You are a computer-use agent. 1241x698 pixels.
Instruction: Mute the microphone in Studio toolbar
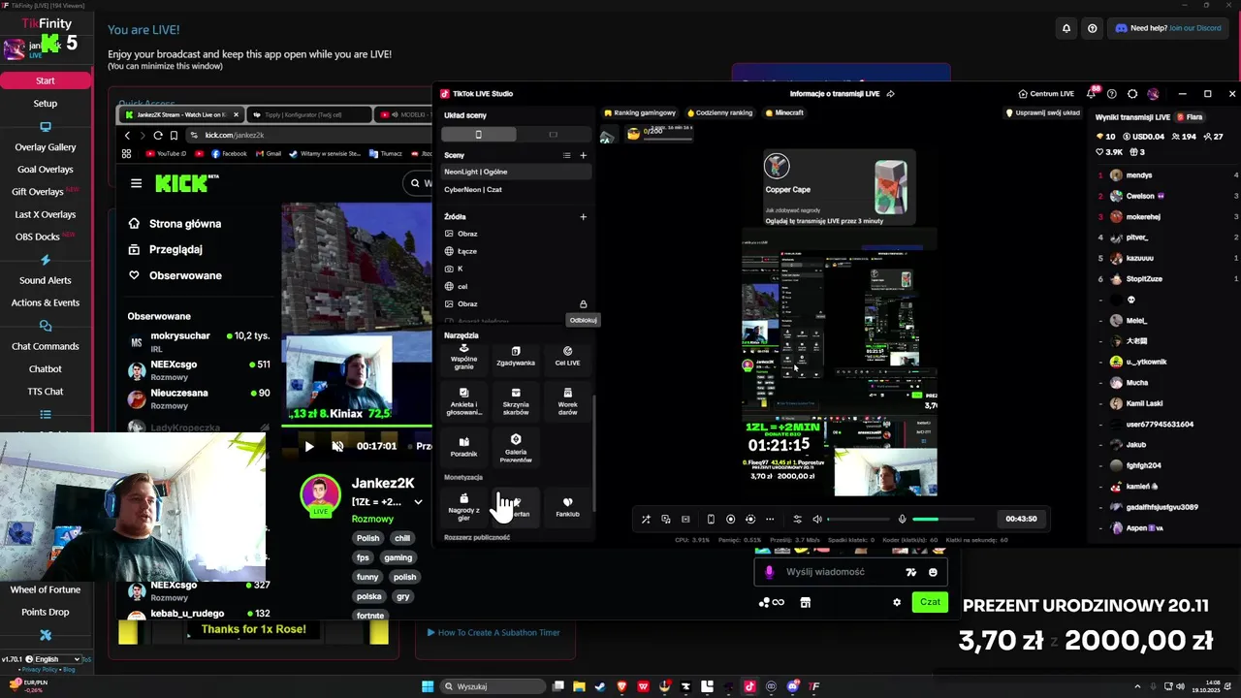click(902, 519)
